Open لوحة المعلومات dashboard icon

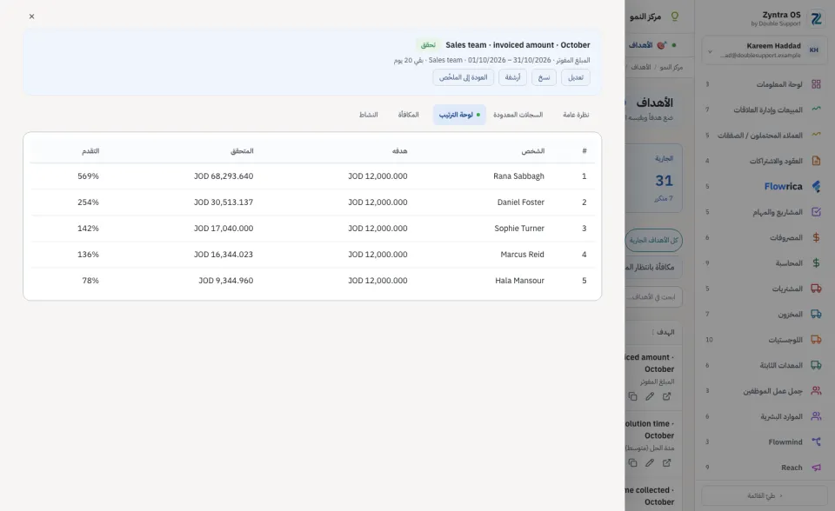pyautogui.click(x=816, y=84)
